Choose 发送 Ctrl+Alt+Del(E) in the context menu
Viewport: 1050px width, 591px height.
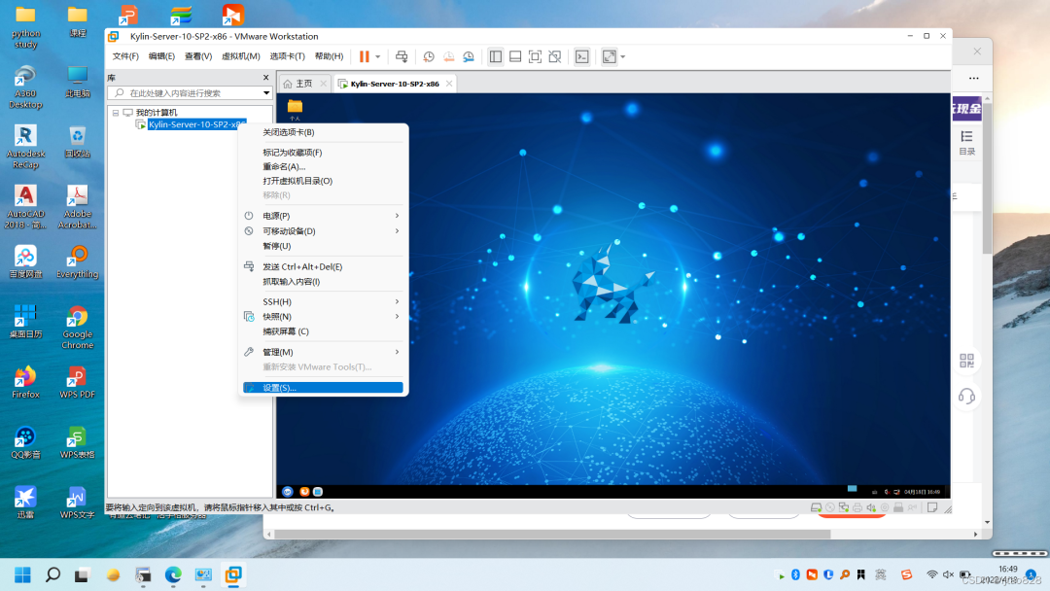[x=323, y=266]
